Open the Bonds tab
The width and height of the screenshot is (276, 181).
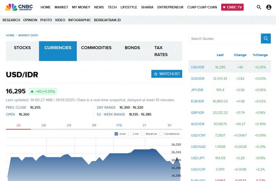(132, 48)
